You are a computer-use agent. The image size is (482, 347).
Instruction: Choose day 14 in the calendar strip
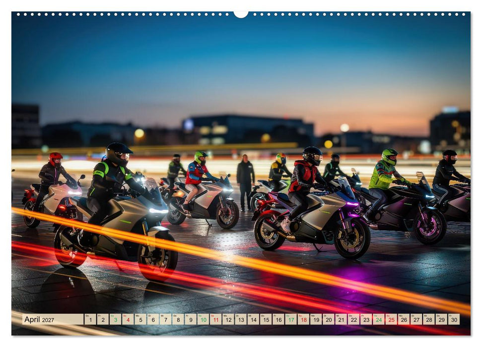pyautogui.click(x=254, y=319)
